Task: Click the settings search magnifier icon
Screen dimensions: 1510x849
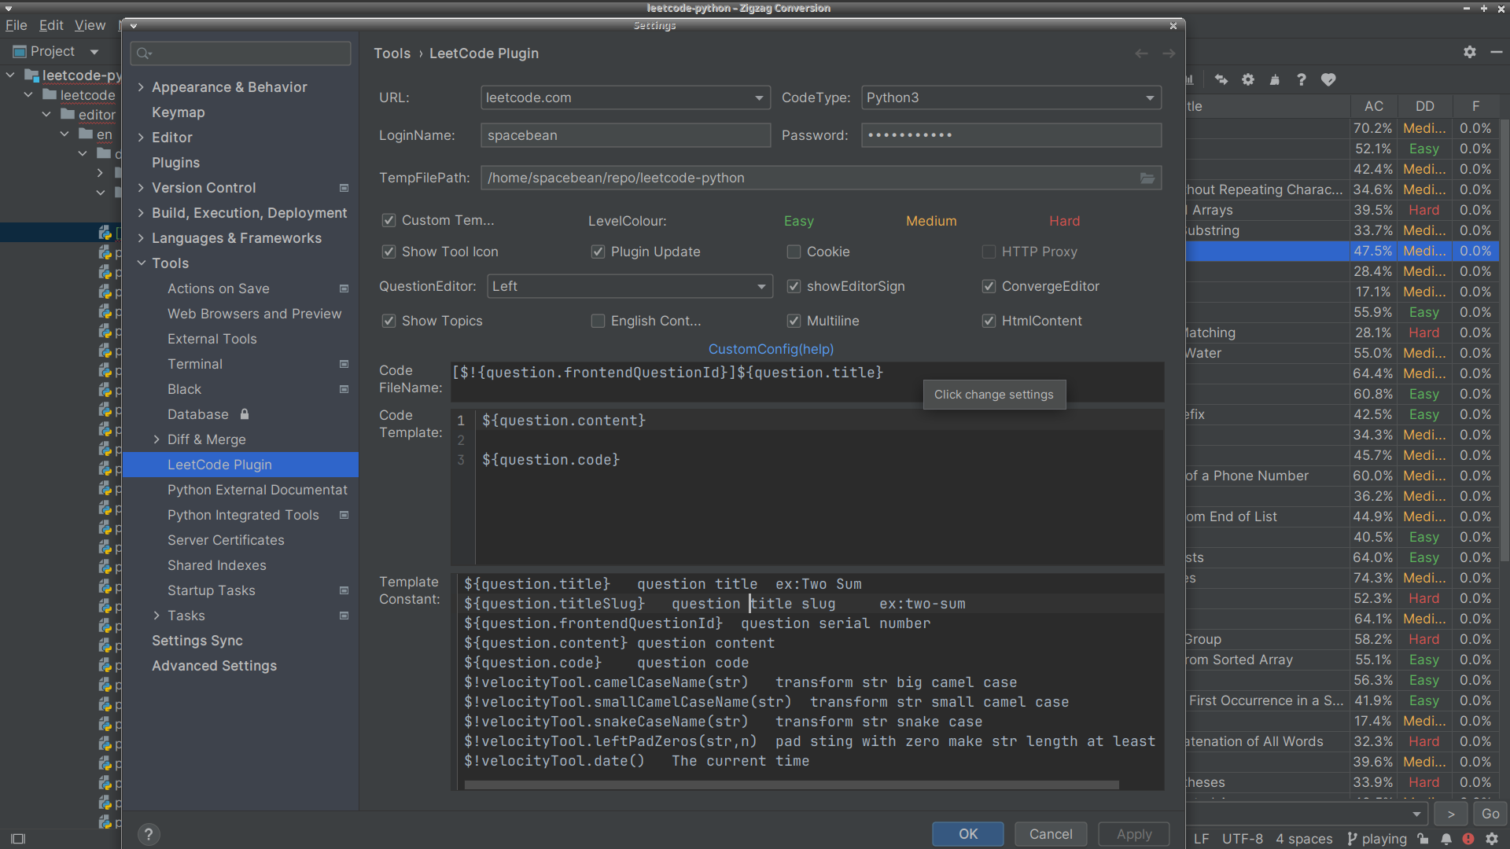Action: pyautogui.click(x=143, y=53)
